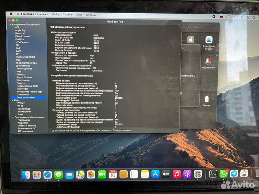Click Apple ID icon in System Preferences window
This screenshot has width=259, height=194.
pyautogui.click(x=191, y=40)
